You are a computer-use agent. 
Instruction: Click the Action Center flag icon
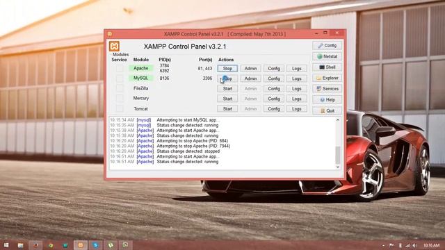[391, 245]
